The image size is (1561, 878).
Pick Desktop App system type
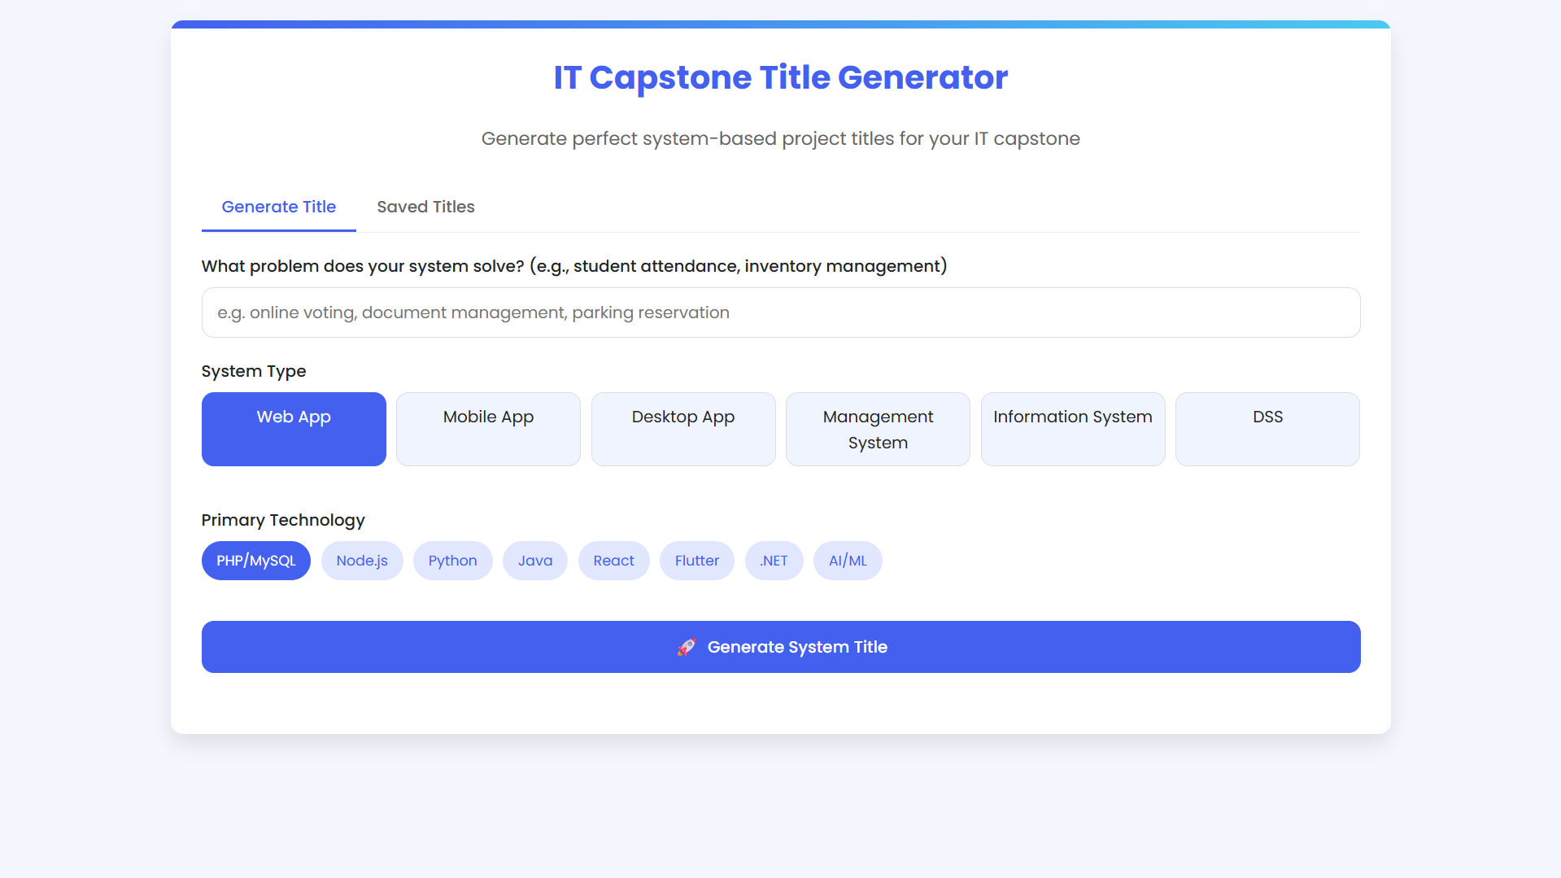tap(683, 429)
